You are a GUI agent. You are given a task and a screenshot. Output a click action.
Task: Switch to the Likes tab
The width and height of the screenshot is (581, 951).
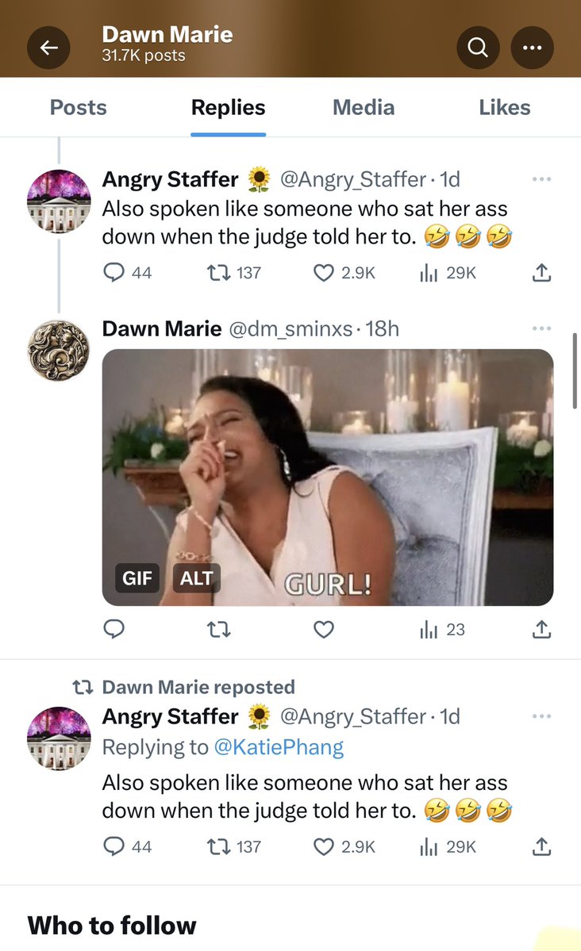click(505, 108)
